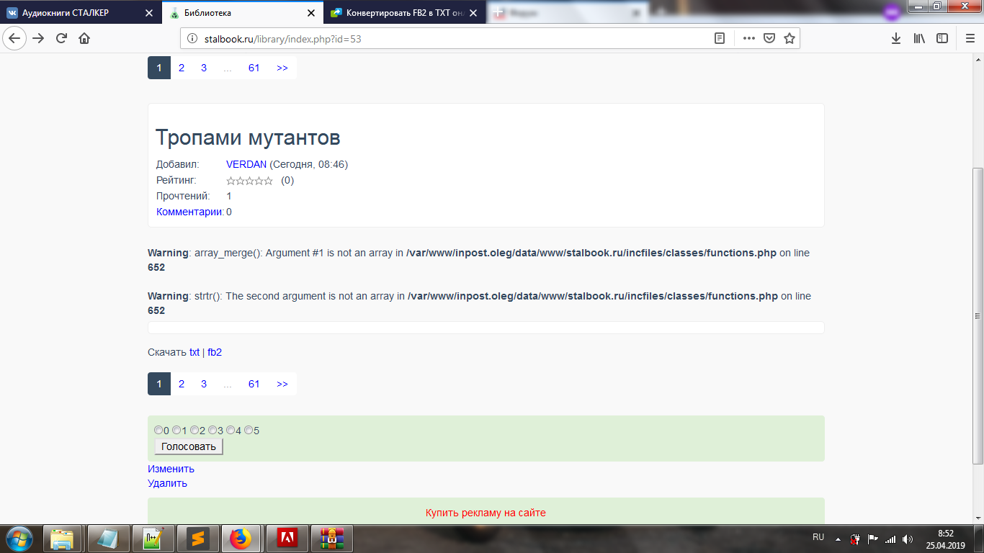The width and height of the screenshot is (984, 553).
Task: Click the browser Reload page icon
Action: click(61, 39)
